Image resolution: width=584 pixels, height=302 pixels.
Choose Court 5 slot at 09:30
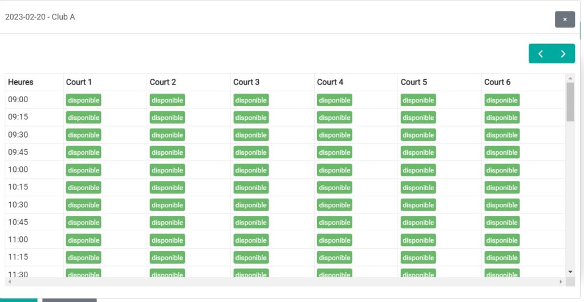(x=418, y=135)
